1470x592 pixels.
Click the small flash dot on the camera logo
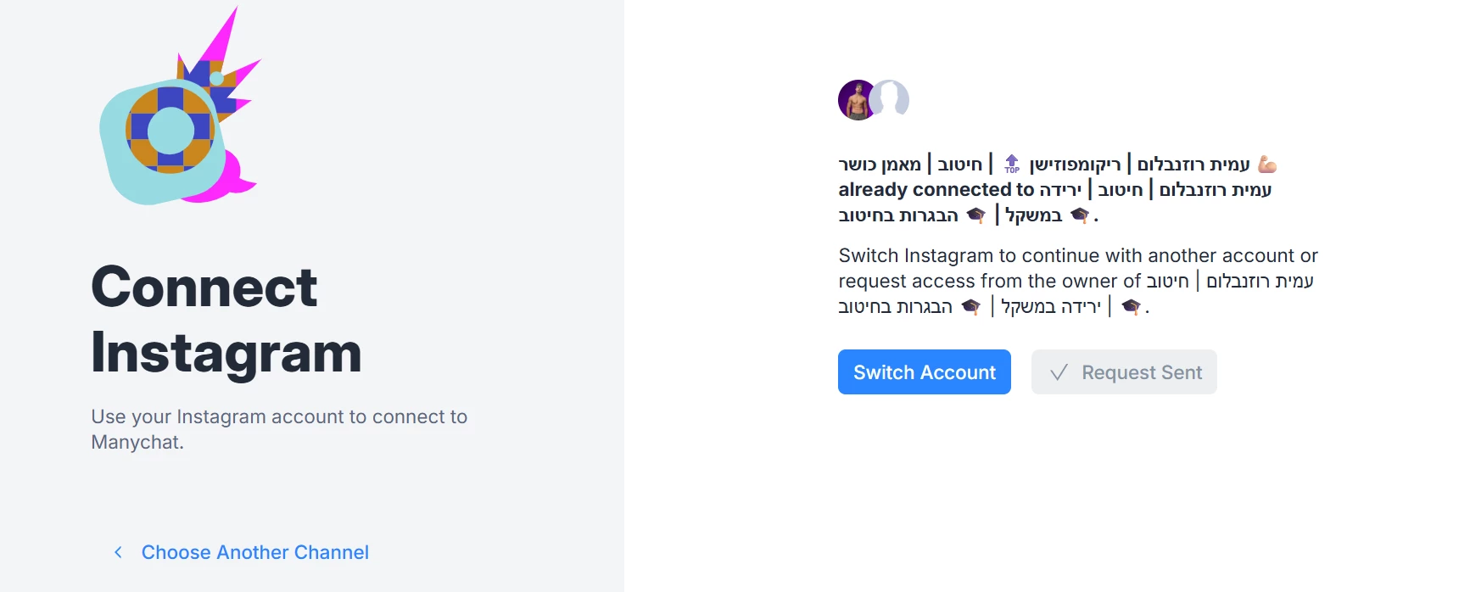click(x=216, y=79)
